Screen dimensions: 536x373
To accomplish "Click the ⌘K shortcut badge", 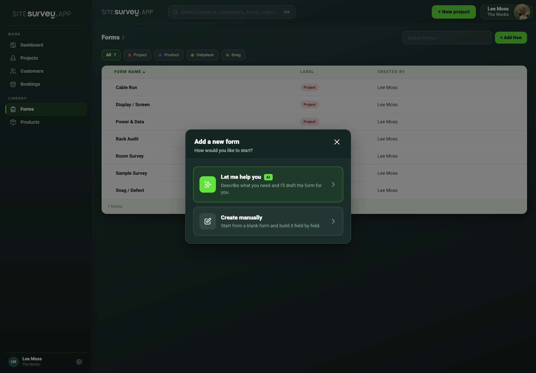I will (287, 12).
